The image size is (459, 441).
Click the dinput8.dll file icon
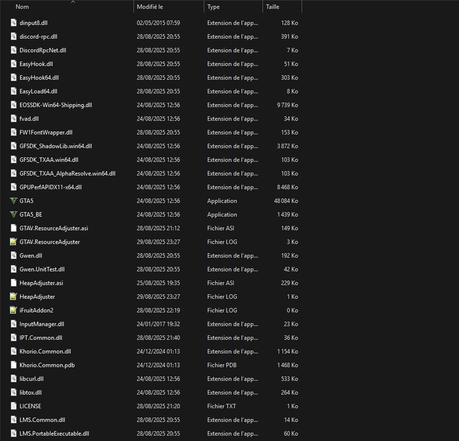(x=14, y=23)
